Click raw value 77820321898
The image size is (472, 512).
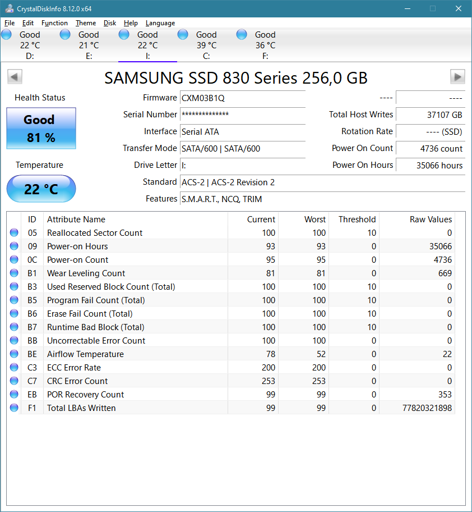[x=427, y=408]
